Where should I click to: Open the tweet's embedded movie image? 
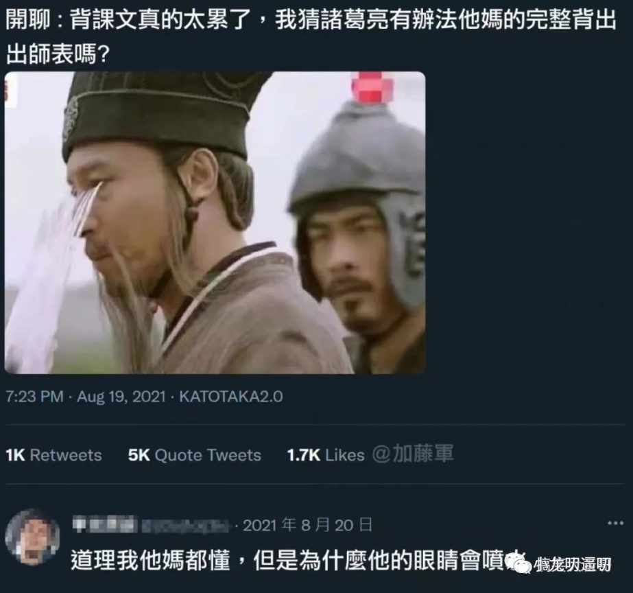(215, 222)
